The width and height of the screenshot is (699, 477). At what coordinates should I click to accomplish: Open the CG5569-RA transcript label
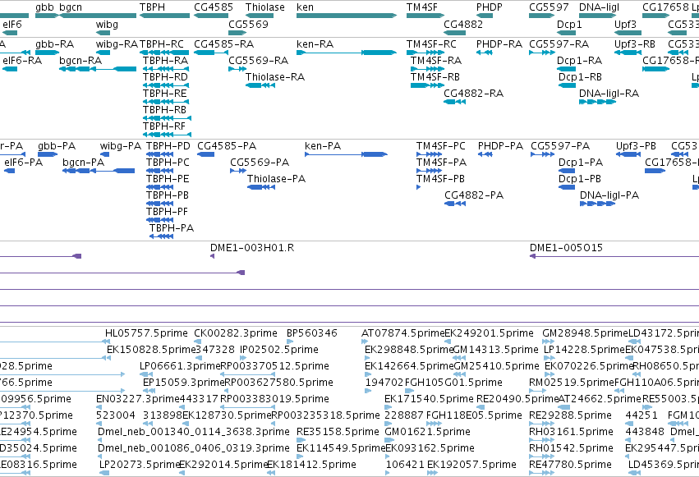(x=259, y=61)
